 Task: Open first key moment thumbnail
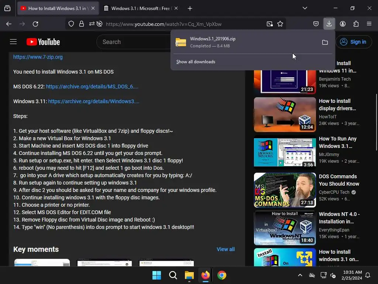(x=42, y=263)
